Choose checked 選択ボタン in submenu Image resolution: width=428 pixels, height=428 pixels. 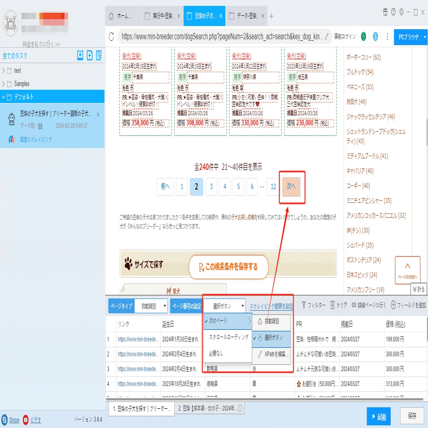tap(271, 338)
